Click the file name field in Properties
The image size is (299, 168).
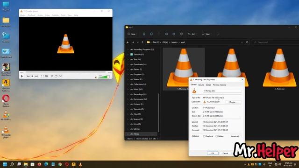[x=222, y=91]
